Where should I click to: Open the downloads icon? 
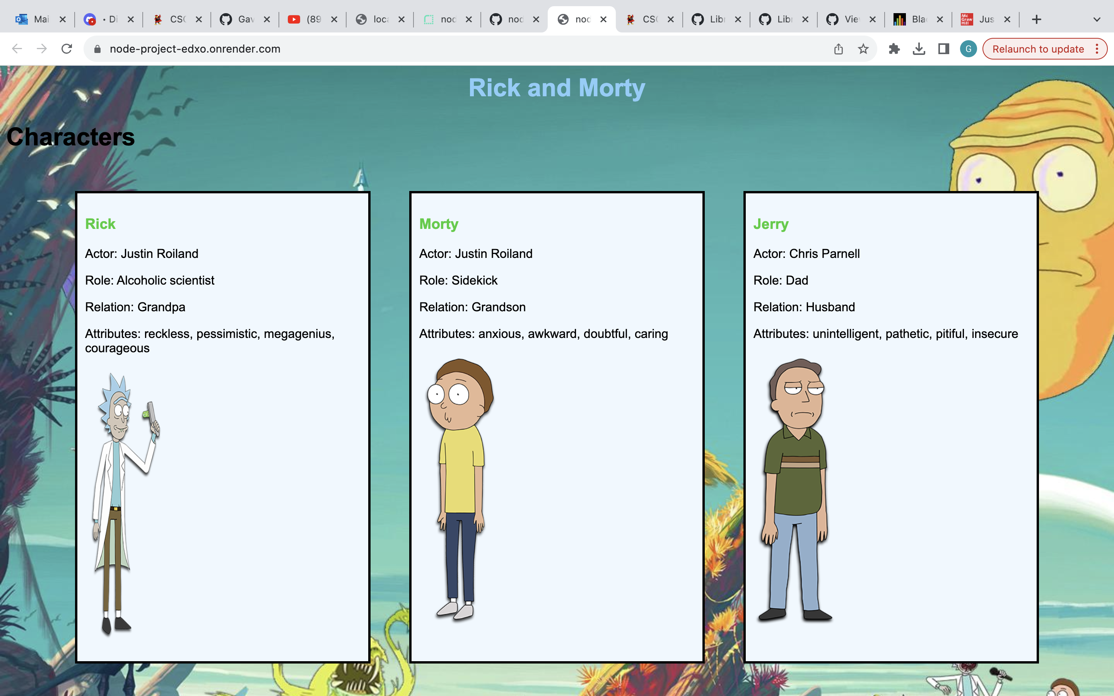pyautogui.click(x=919, y=49)
